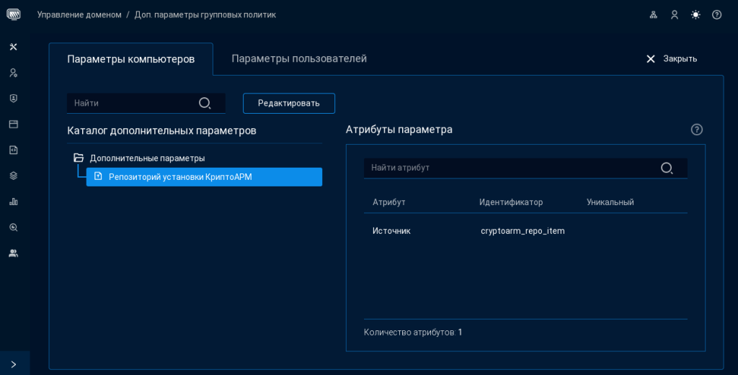Switch to Параметры пользователей tab
This screenshot has width=738, height=375.
pos(299,59)
